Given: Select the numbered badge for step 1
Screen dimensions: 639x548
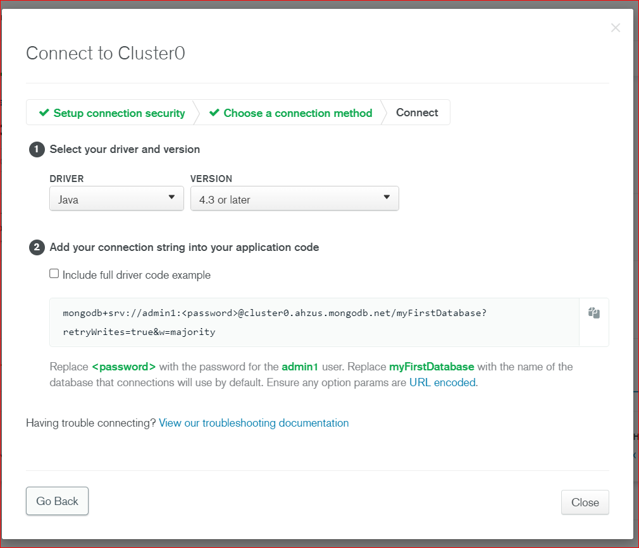Looking at the screenshot, I should (x=36, y=150).
